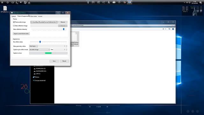This screenshot has width=204, height=115.
Task: Click the volume speaker tray icon
Action: tap(187, 2)
